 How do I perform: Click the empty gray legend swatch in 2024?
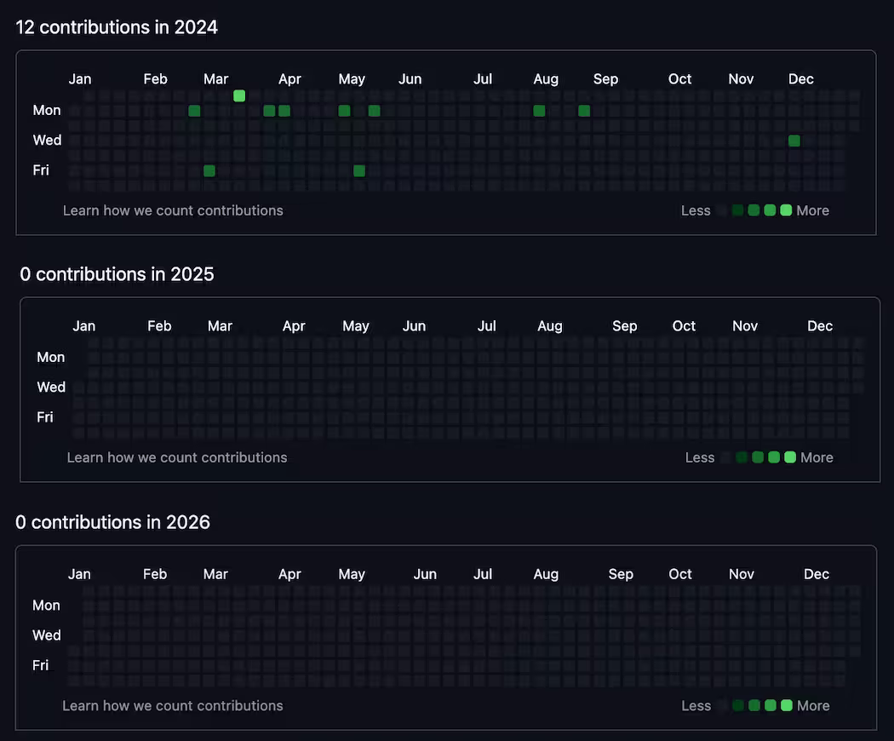pos(722,210)
